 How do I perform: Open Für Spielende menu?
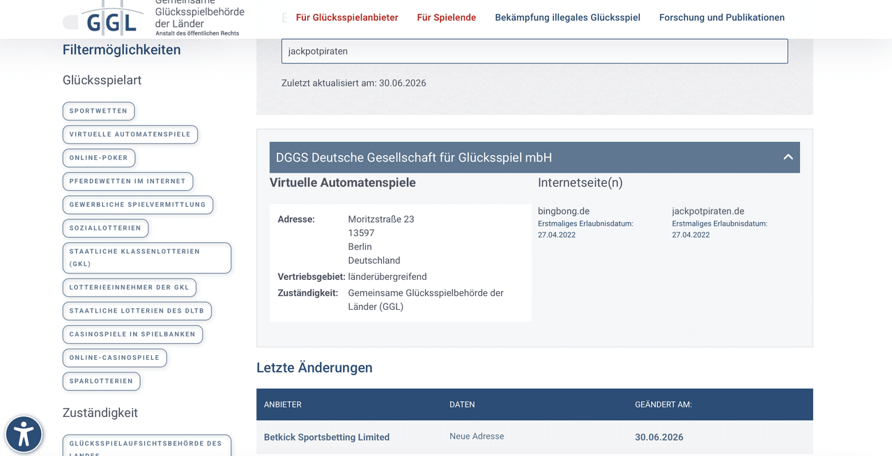click(x=447, y=17)
